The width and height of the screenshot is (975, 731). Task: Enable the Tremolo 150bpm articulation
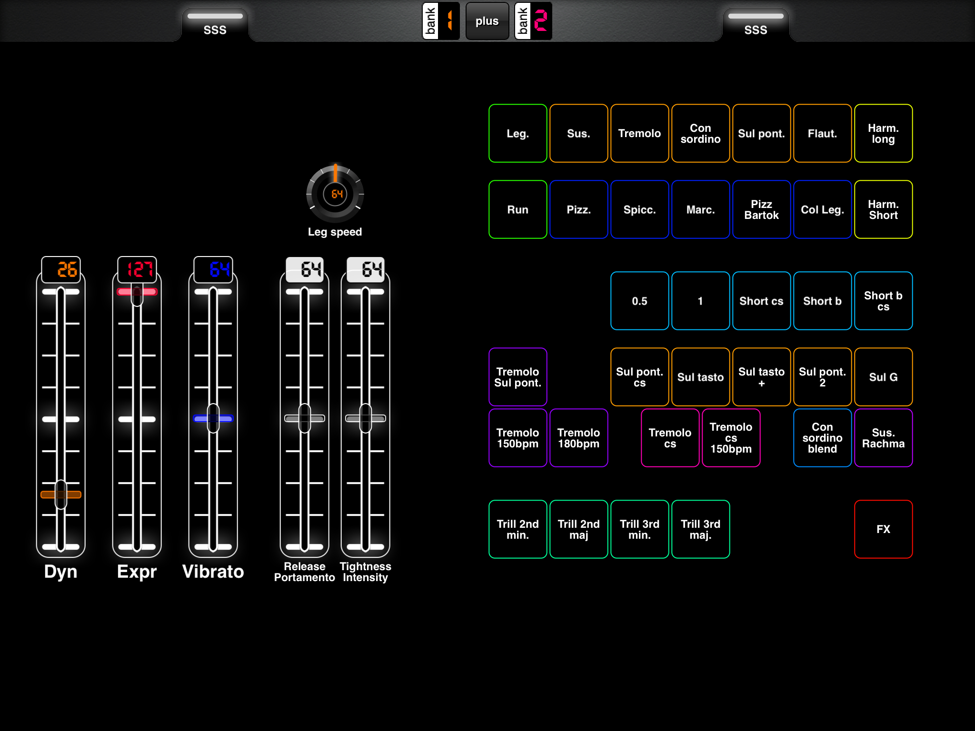517,437
